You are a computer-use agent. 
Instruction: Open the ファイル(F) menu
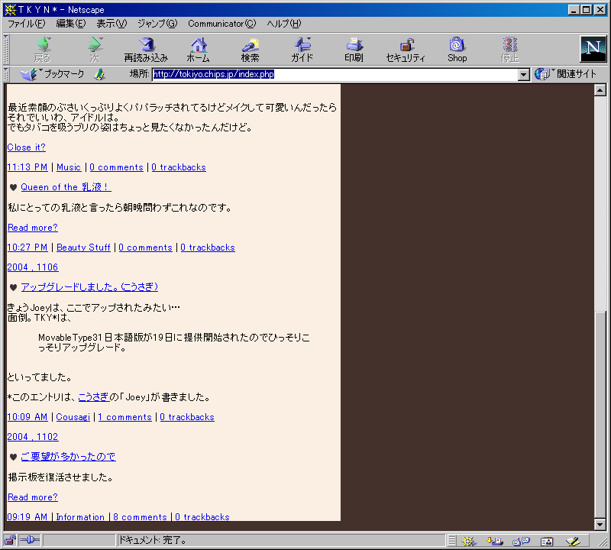(27, 24)
